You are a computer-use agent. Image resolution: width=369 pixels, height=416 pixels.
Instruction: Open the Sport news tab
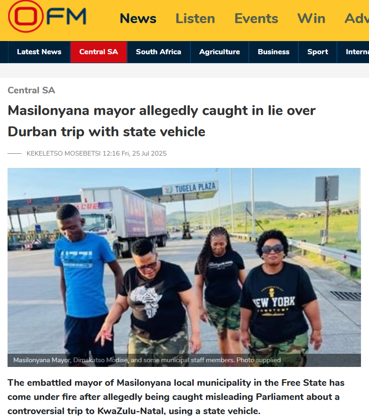tap(318, 52)
